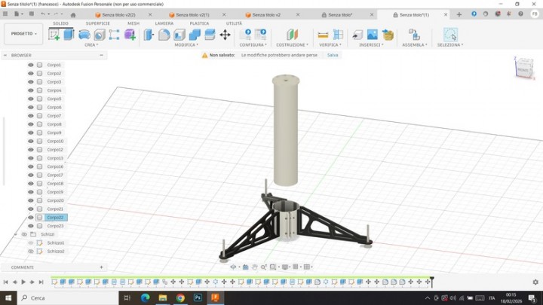Expand the MODIFICA dropdown menu
Viewport: 543px width, 305px height.
click(186, 44)
